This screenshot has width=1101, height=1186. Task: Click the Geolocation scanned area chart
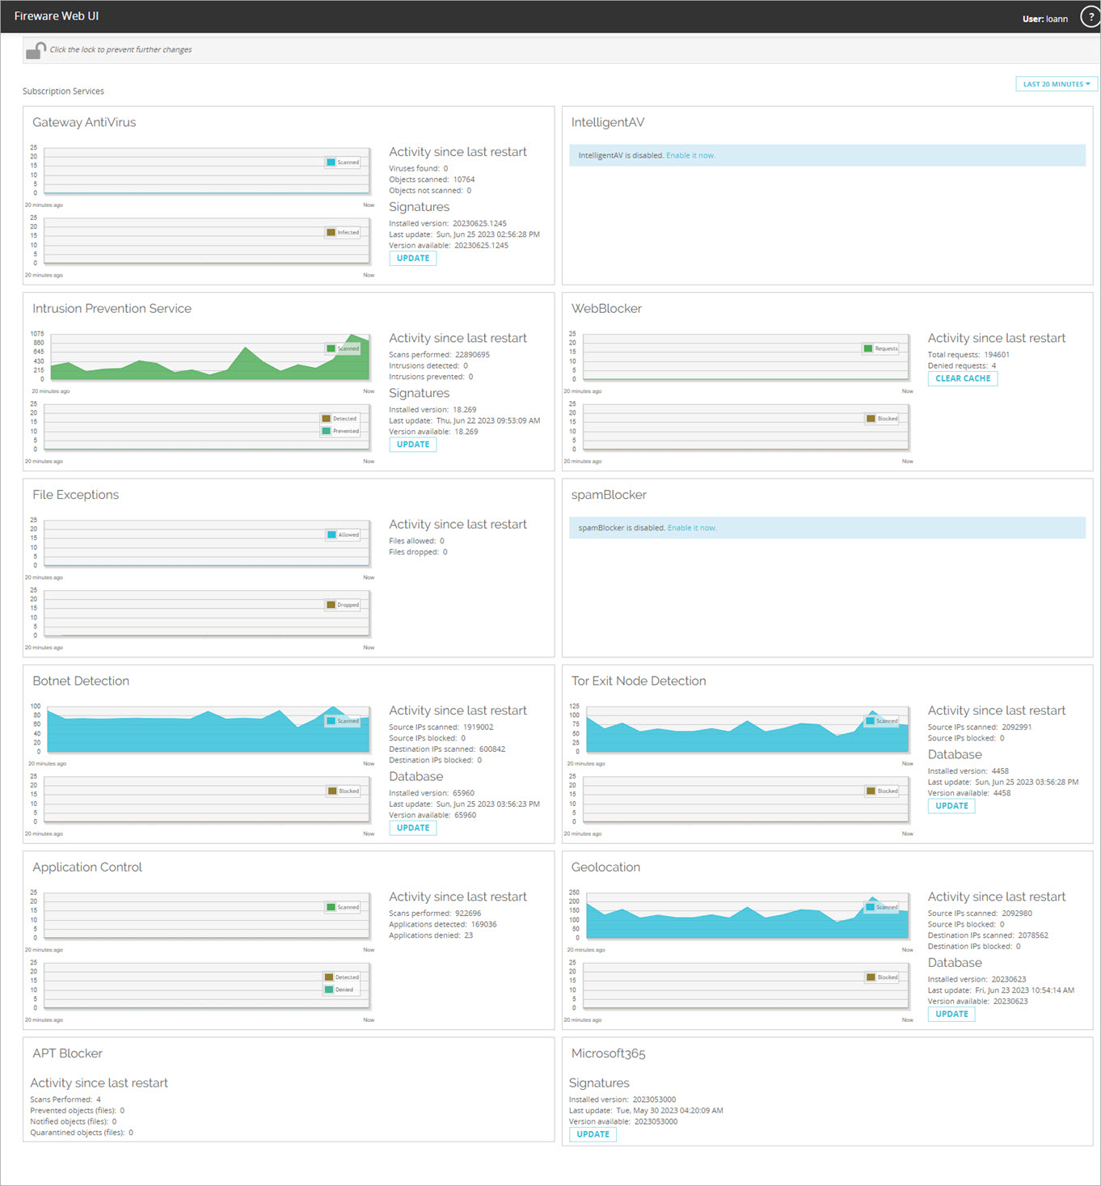(x=728, y=918)
